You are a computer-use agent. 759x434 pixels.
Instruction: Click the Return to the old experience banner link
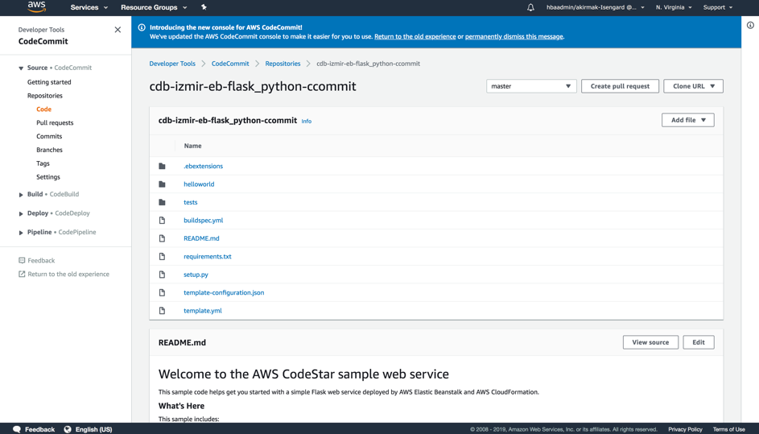pyautogui.click(x=415, y=37)
